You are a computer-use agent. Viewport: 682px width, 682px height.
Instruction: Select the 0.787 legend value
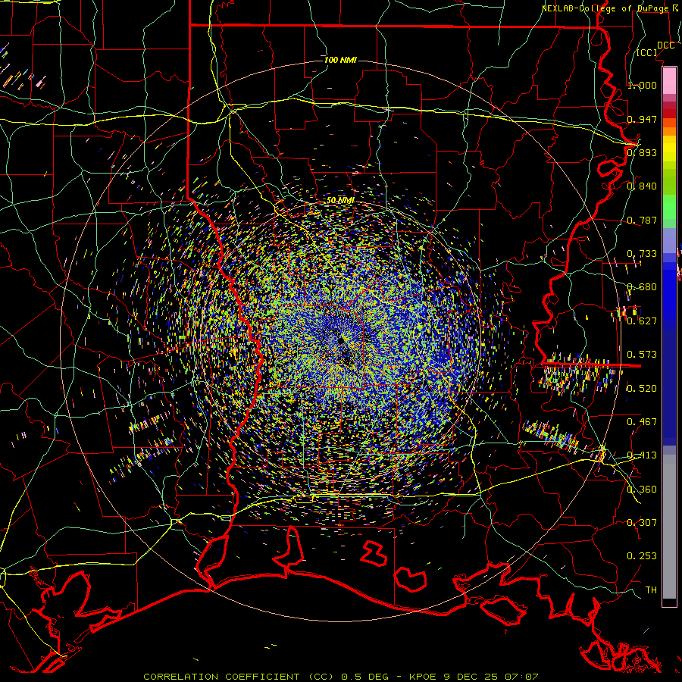642,220
